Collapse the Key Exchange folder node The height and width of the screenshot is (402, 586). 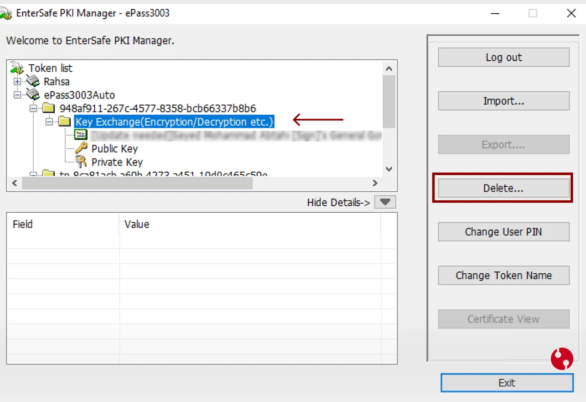click(49, 122)
